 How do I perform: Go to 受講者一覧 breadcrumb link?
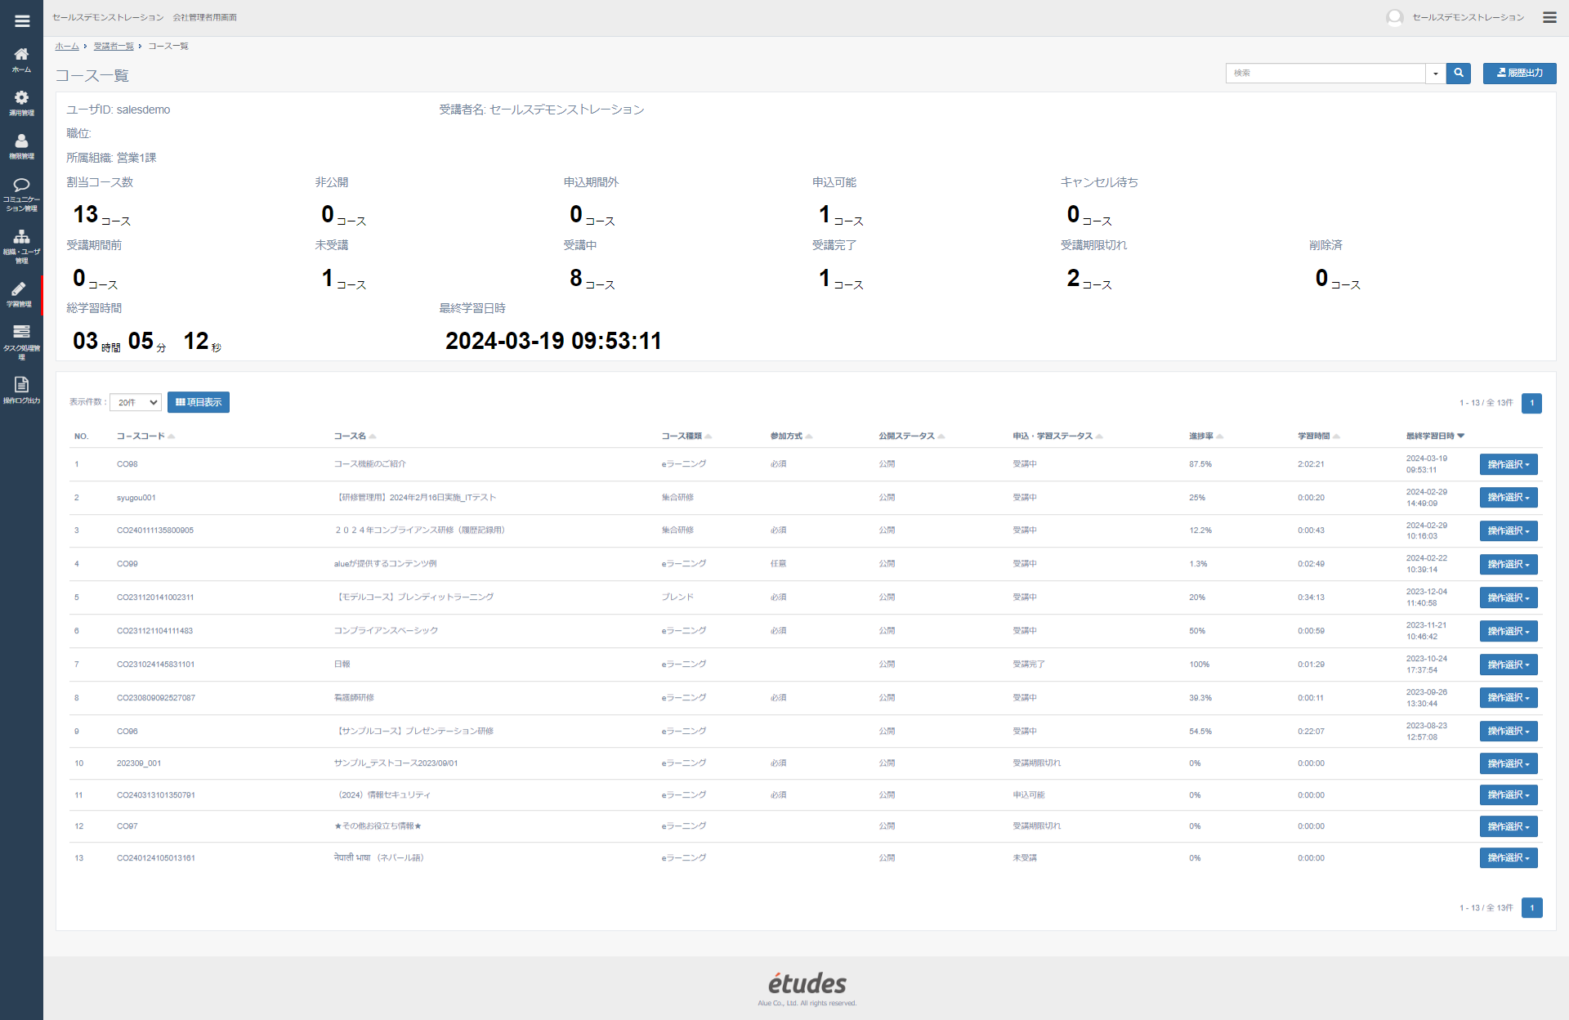tap(114, 47)
